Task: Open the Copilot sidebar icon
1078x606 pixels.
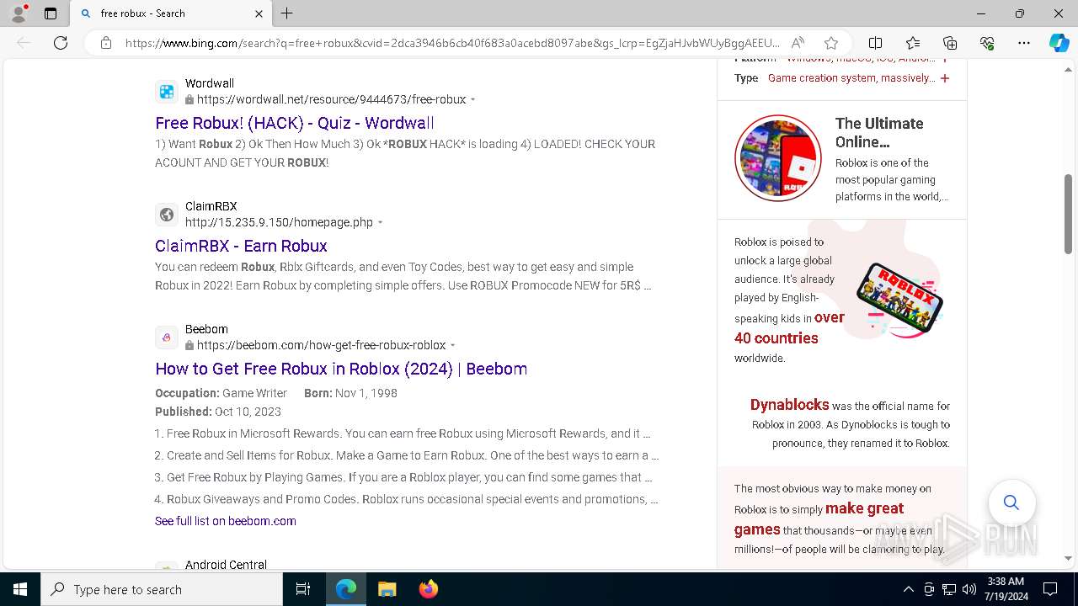Action: tap(1059, 43)
